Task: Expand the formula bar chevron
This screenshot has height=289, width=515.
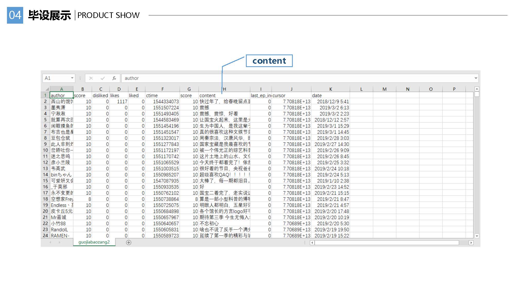Action: click(476, 78)
